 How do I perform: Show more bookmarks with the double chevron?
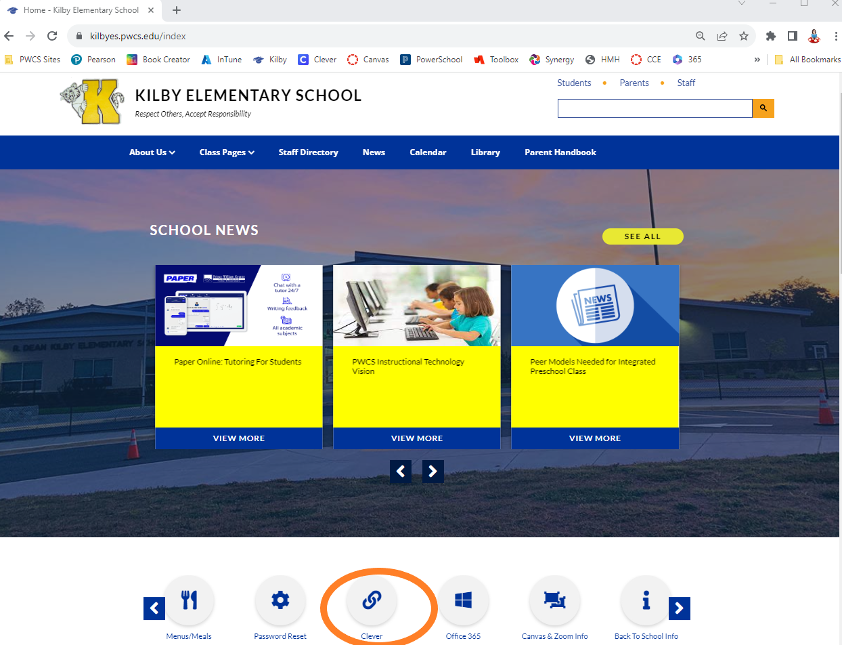[757, 60]
